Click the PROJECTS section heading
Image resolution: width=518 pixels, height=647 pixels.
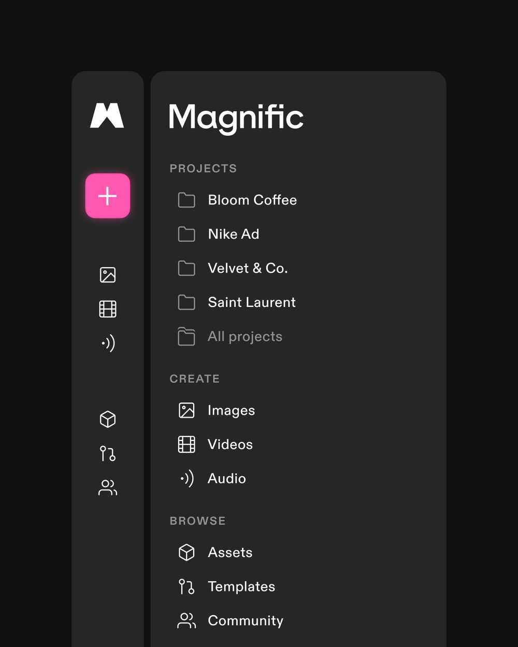pos(203,168)
